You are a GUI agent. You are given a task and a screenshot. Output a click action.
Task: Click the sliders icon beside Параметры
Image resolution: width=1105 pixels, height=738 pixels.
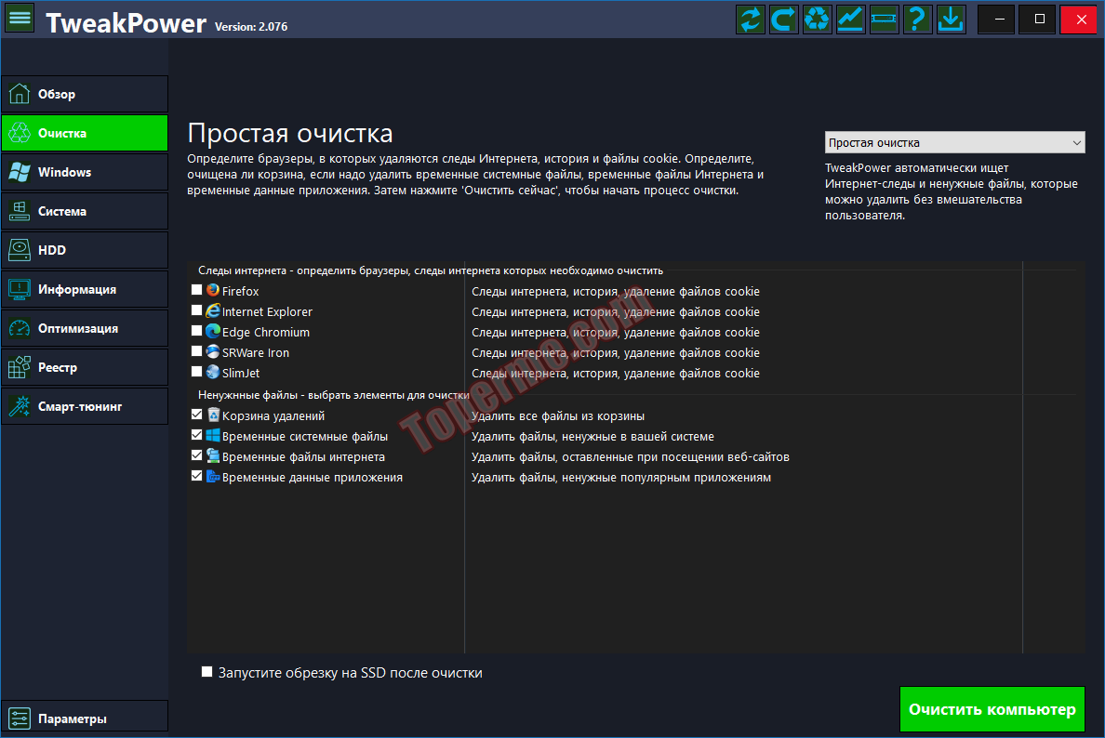tap(20, 718)
